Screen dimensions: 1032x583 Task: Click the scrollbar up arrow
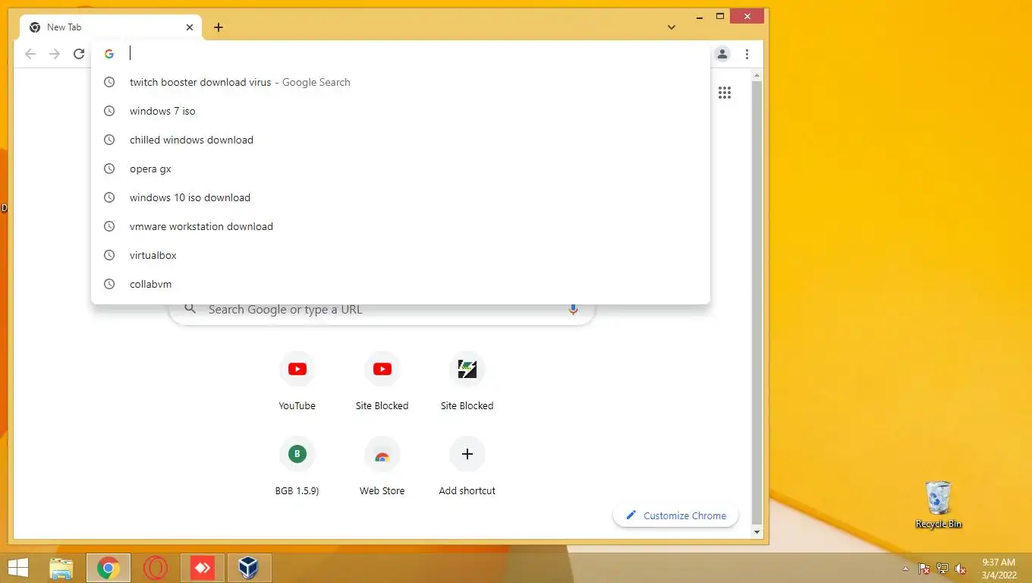(x=756, y=75)
